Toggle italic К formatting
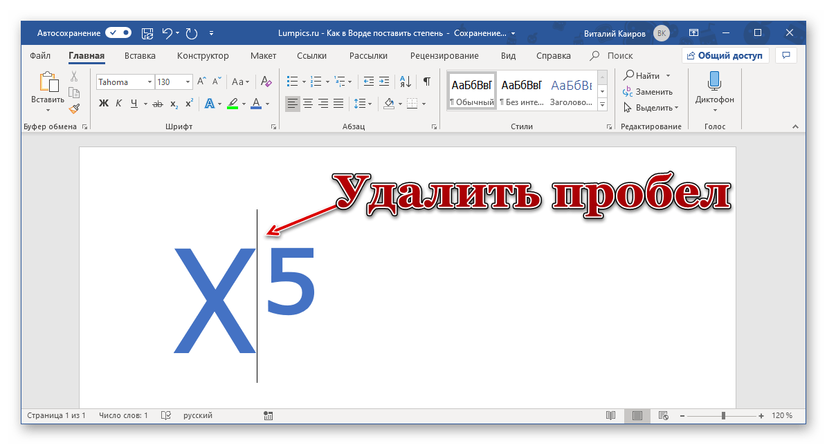The image size is (827, 445). click(x=118, y=103)
